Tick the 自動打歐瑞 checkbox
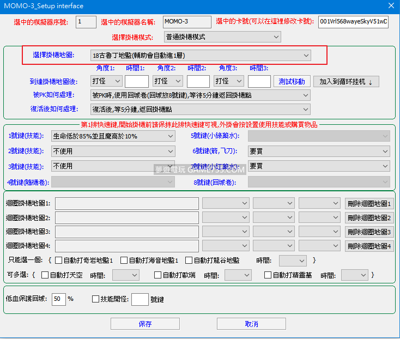 [158, 275]
